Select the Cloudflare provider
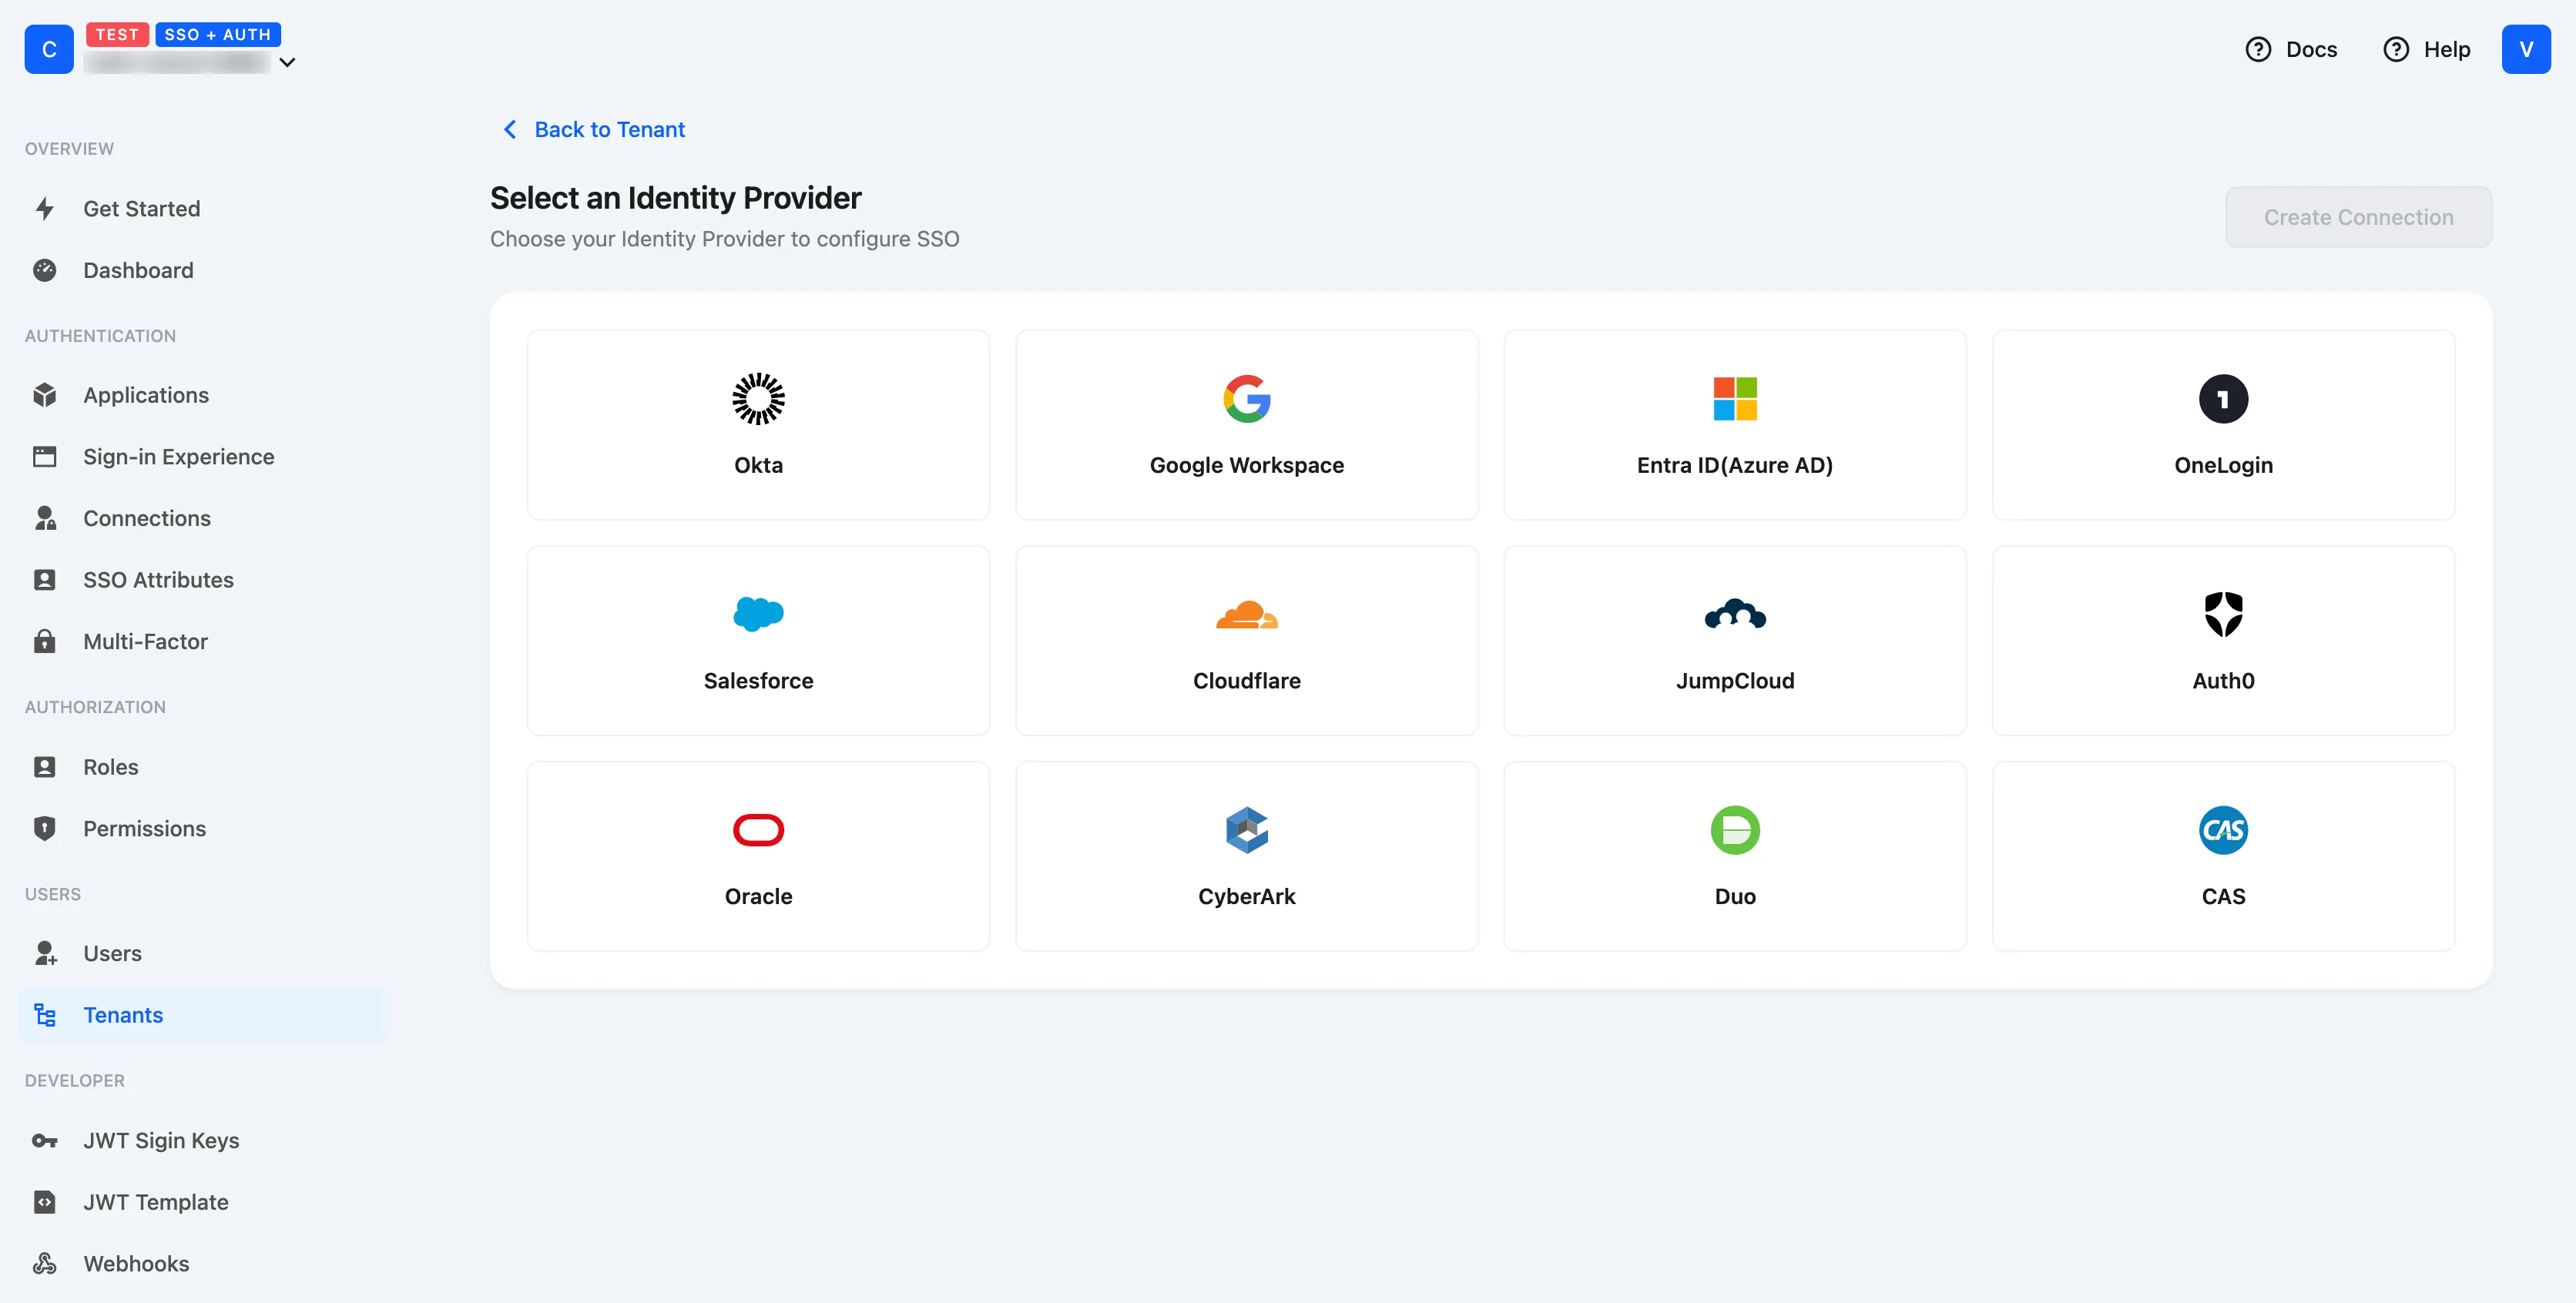2576x1303 pixels. pos(1246,641)
